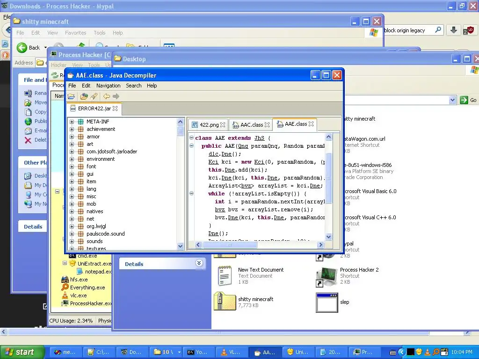This screenshot has height=359, width=479.
Task: Open the VLC taskbar button
Action: [231, 352]
